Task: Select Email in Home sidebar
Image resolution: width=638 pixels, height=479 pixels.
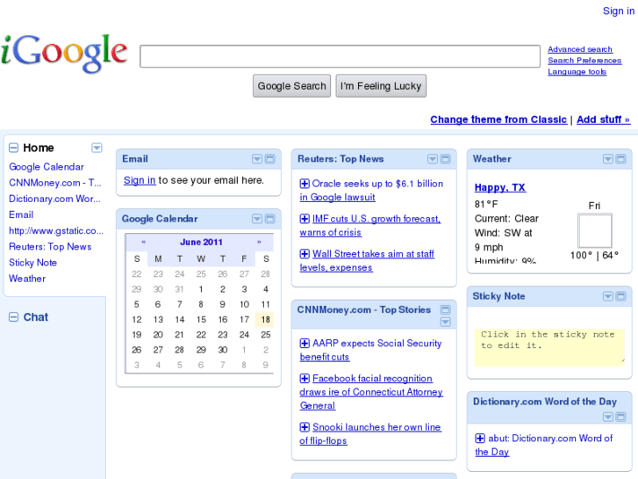Action: coord(21,214)
